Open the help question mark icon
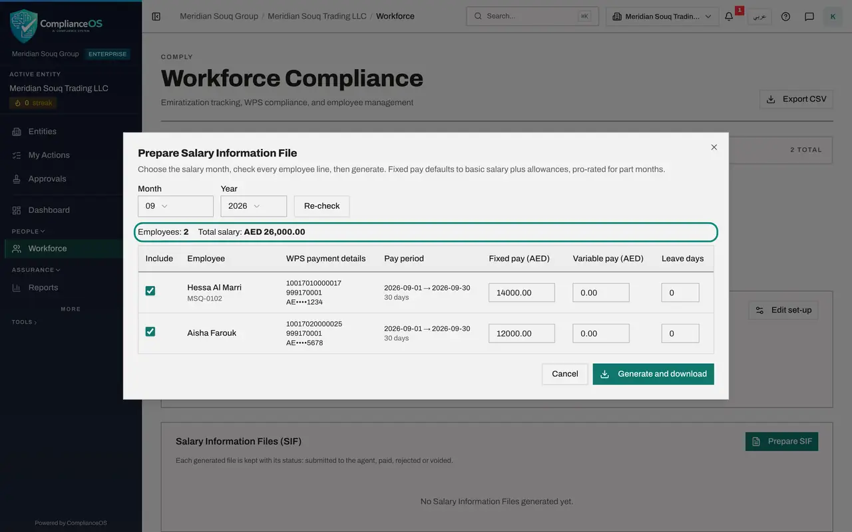Image resolution: width=852 pixels, height=532 pixels. pyautogui.click(x=785, y=17)
